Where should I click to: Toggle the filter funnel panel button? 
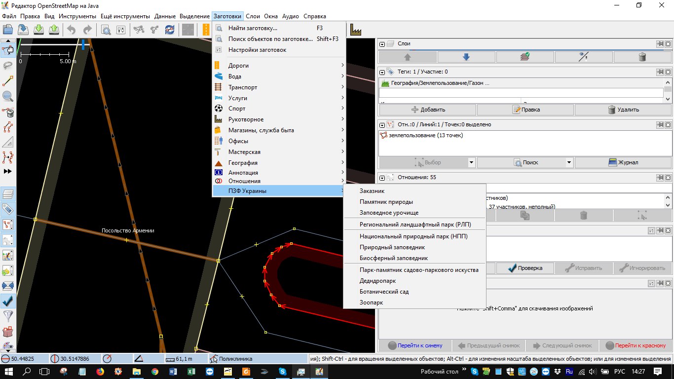(x=8, y=316)
